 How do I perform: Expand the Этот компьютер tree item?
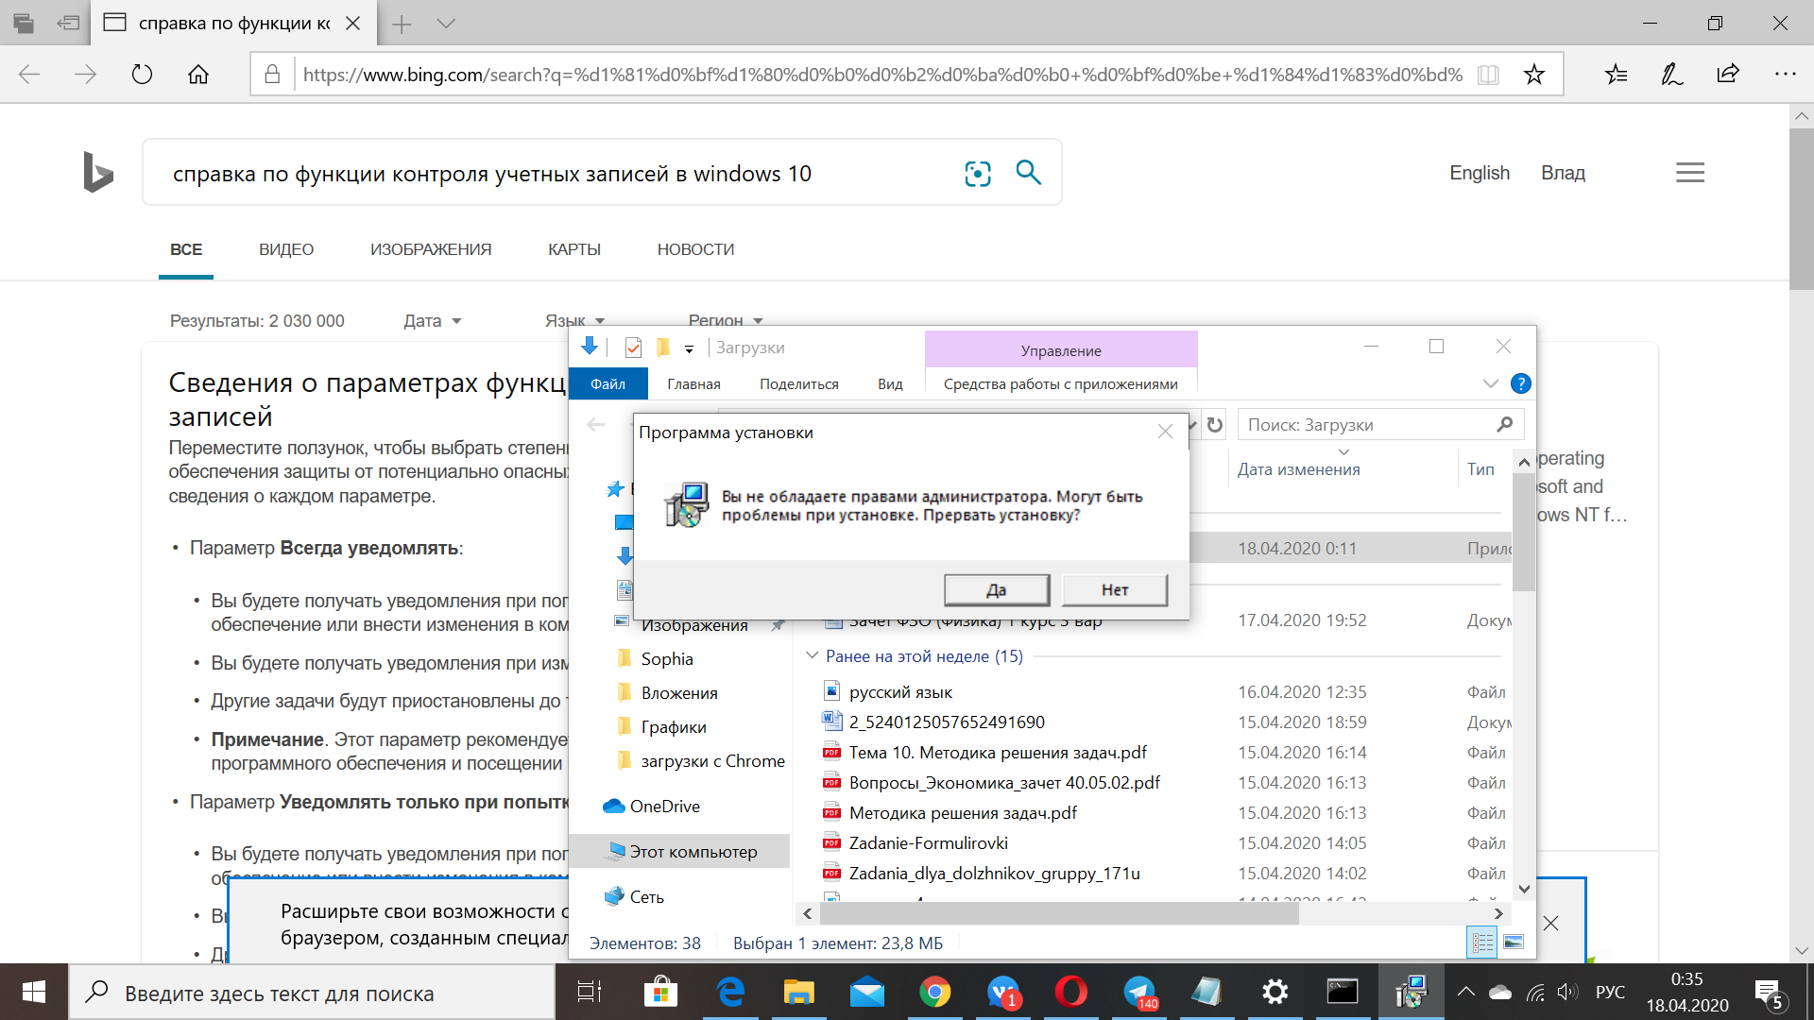tap(595, 852)
